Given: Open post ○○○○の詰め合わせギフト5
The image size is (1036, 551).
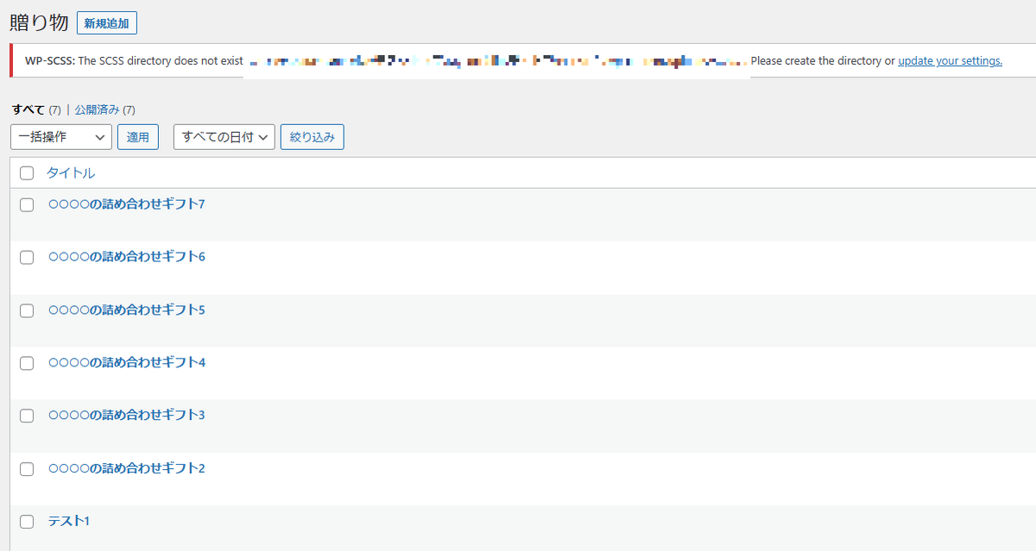Looking at the screenshot, I should tap(127, 310).
